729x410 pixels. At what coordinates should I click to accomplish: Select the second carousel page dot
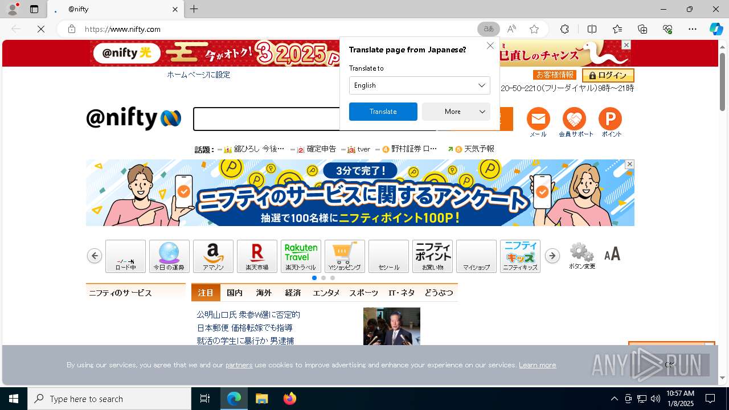(x=323, y=278)
